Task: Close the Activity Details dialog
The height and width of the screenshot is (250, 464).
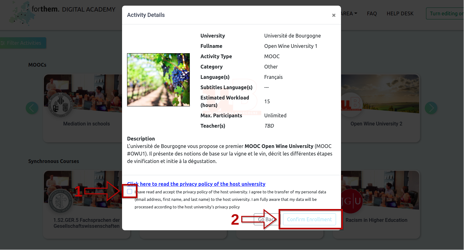Action: point(334,15)
